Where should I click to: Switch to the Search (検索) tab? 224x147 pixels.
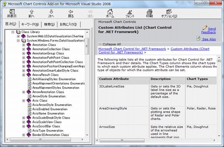(49, 24)
